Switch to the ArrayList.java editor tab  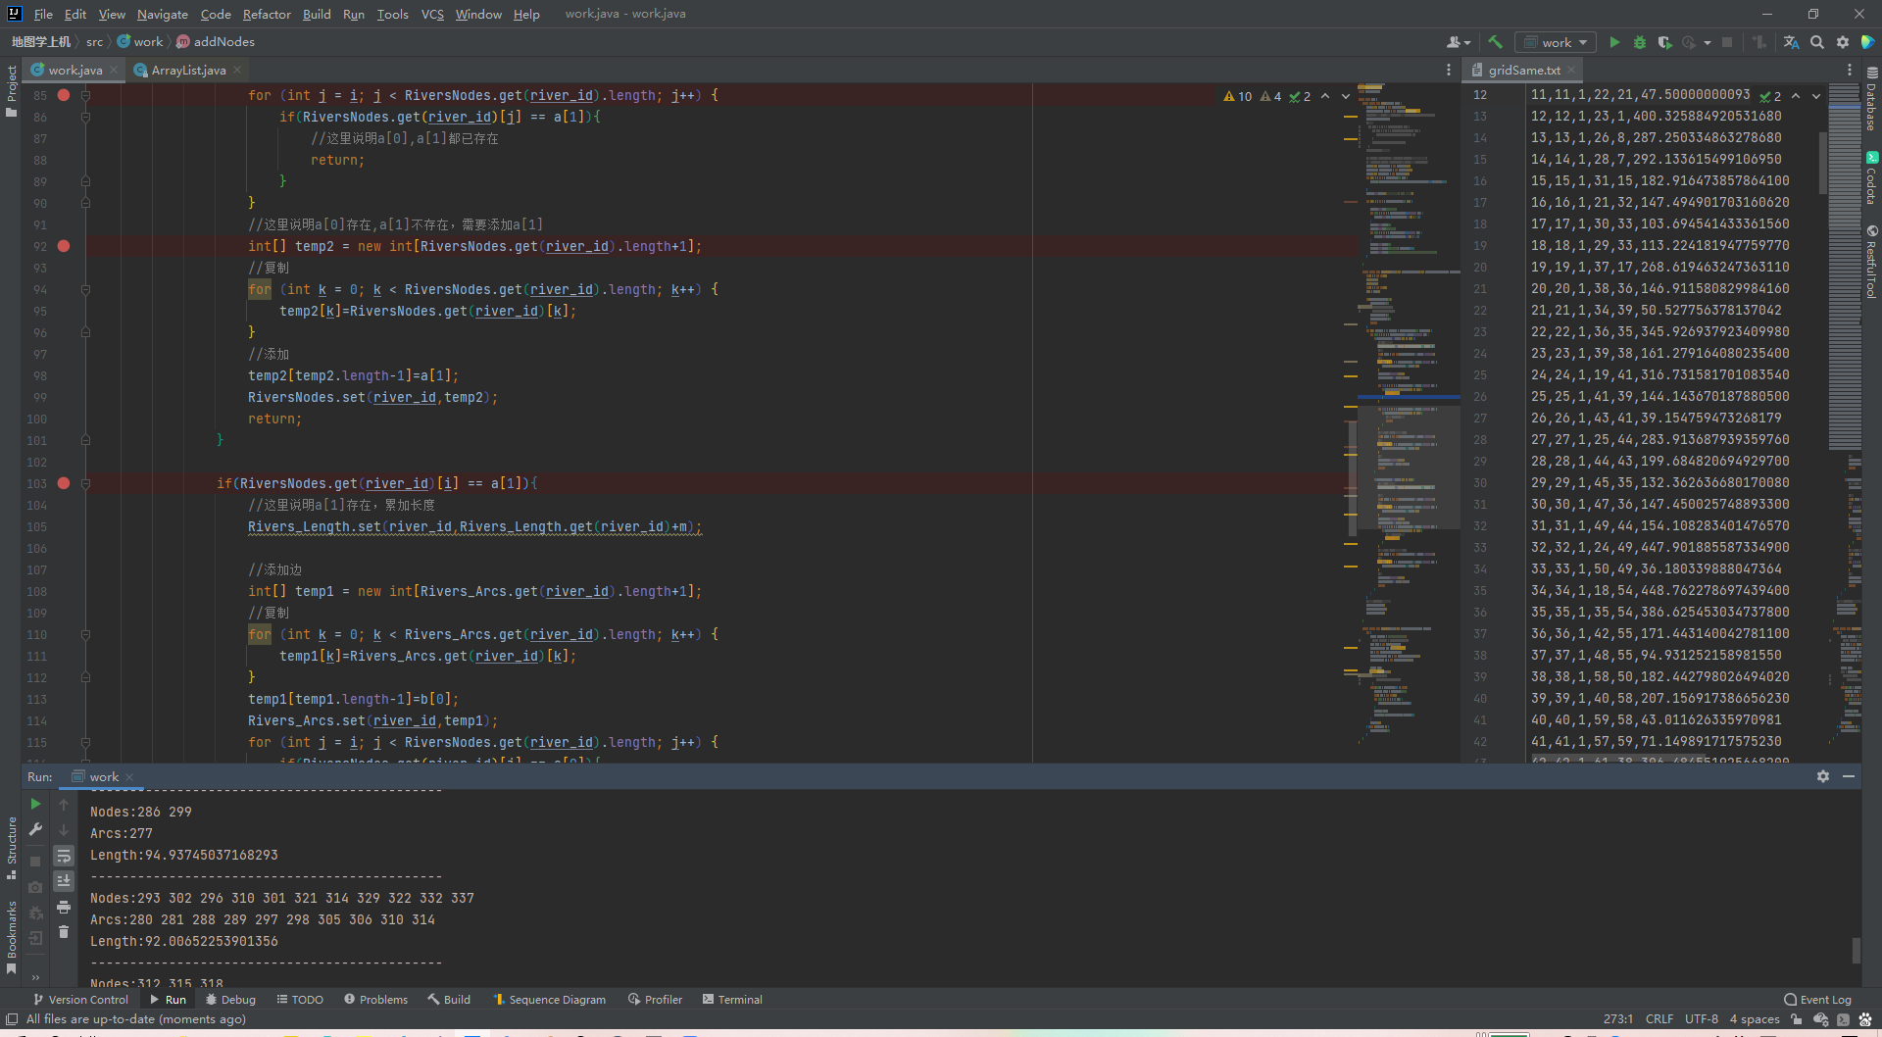(x=188, y=71)
